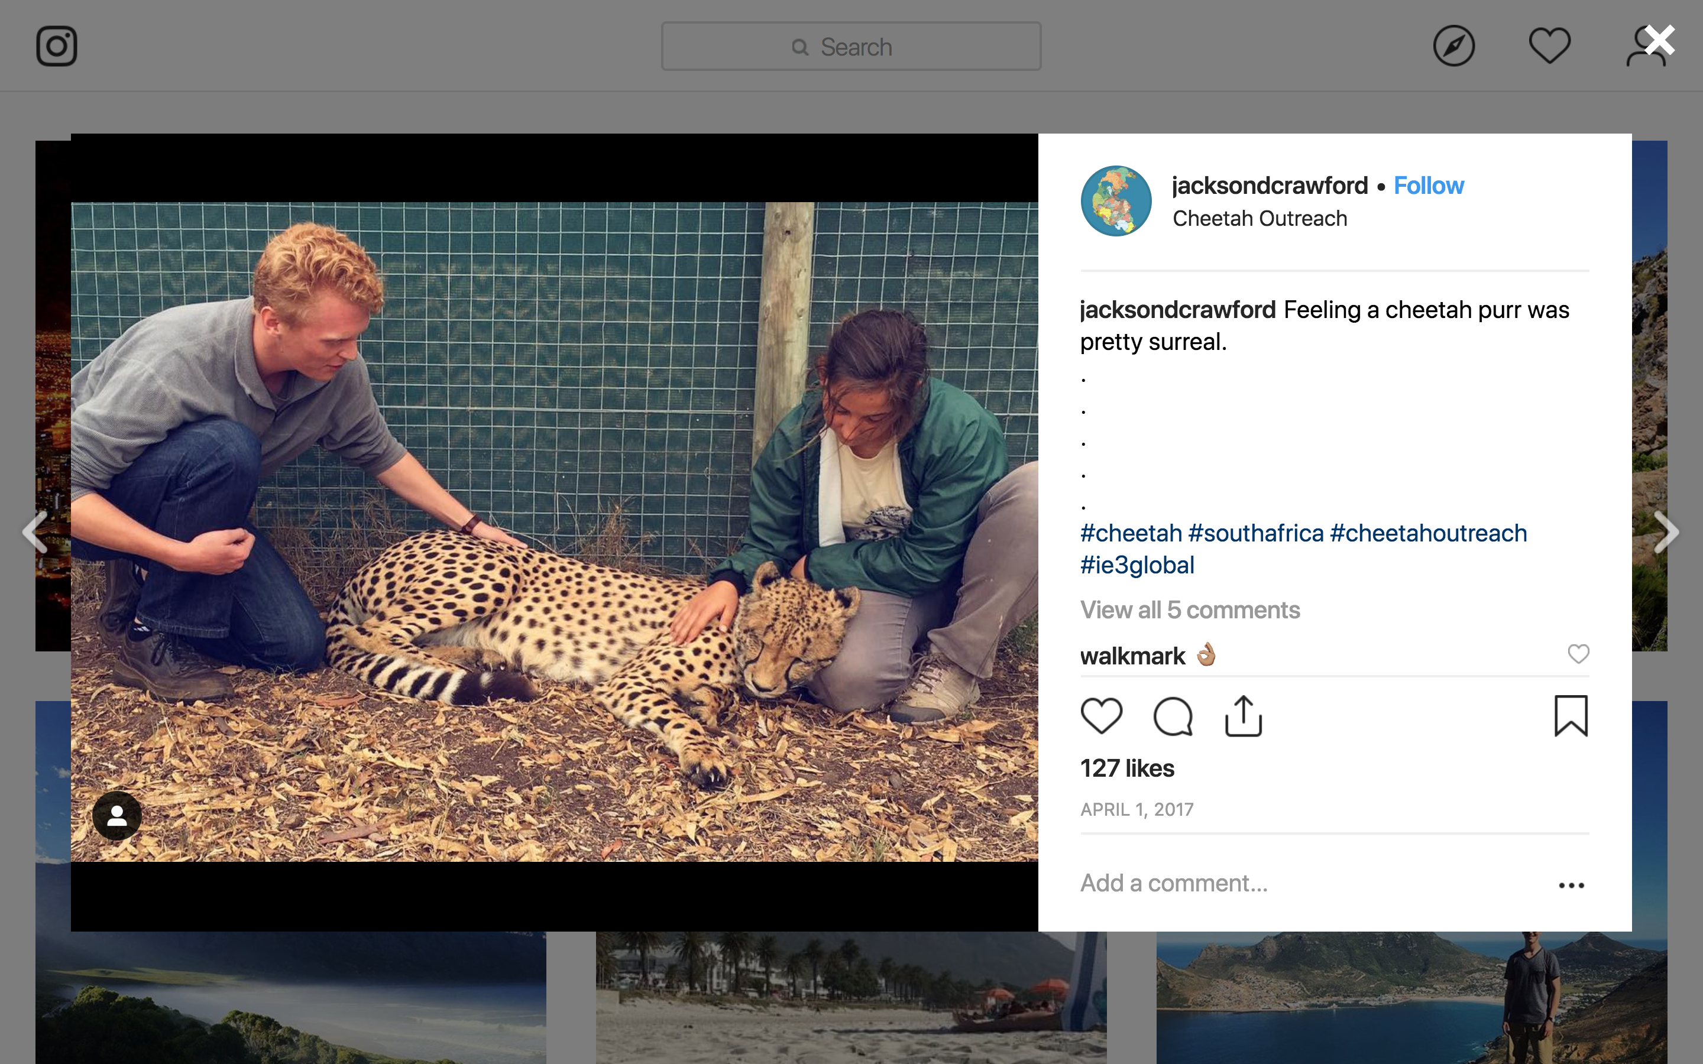Show tagged people icon on photo
The width and height of the screenshot is (1703, 1064).
117,816
